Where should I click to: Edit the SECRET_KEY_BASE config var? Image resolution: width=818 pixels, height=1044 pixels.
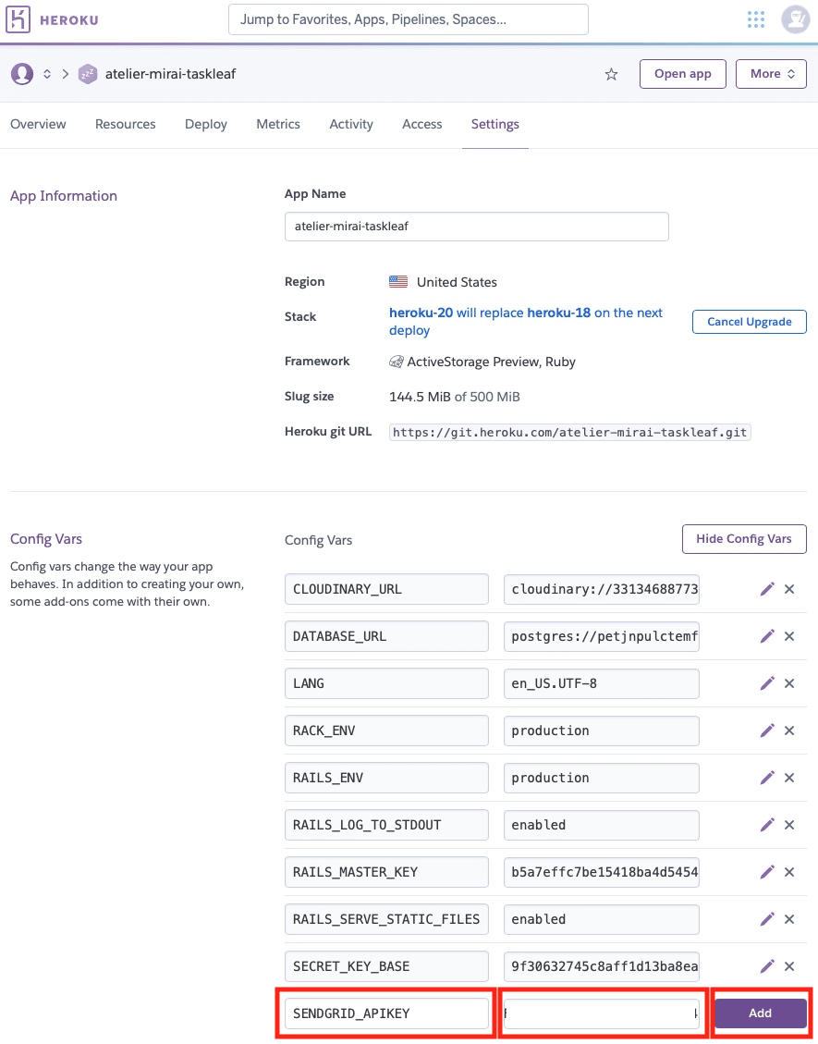click(x=767, y=966)
